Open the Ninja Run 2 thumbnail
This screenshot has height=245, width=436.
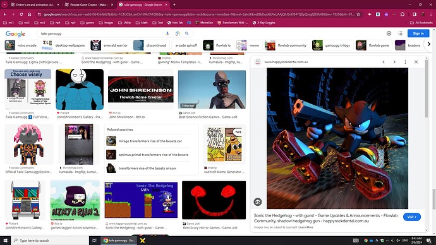75,200
